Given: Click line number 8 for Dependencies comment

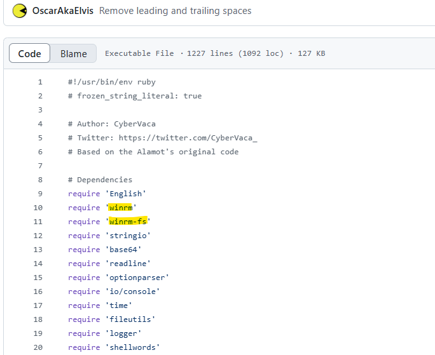Looking at the screenshot, I should [40, 180].
